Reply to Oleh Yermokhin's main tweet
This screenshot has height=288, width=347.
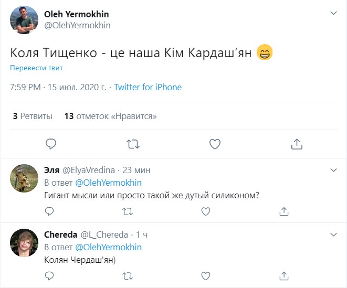point(50,143)
